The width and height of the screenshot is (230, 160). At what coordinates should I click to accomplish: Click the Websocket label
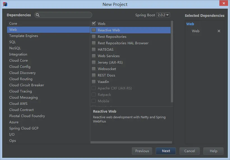pyautogui.click(x=107, y=69)
